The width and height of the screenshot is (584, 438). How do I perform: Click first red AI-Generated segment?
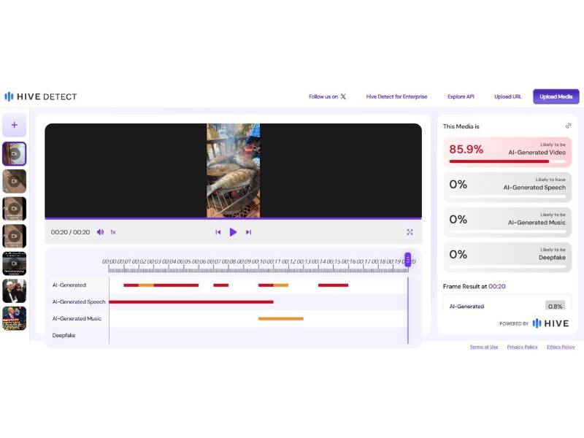(131, 285)
